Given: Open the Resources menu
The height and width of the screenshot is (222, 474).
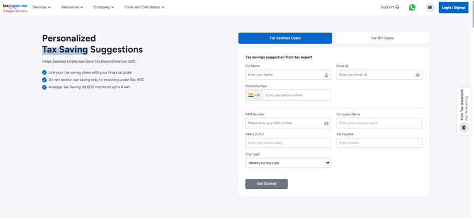Looking at the screenshot, I should [72, 7].
